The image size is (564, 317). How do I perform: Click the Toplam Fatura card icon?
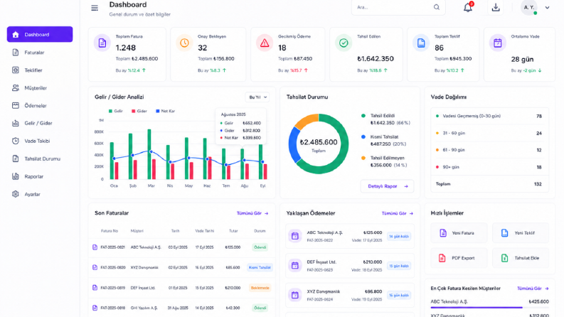[x=102, y=43]
